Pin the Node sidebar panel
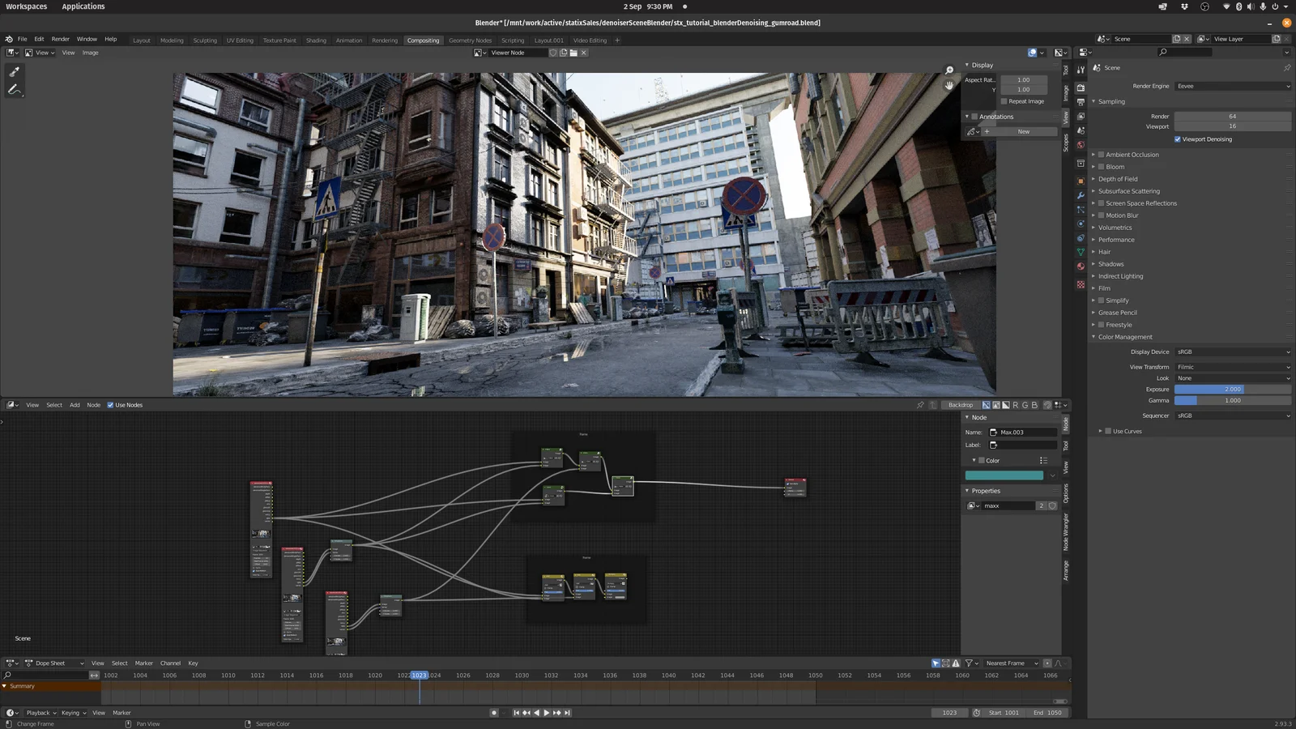 click(920, 405)
